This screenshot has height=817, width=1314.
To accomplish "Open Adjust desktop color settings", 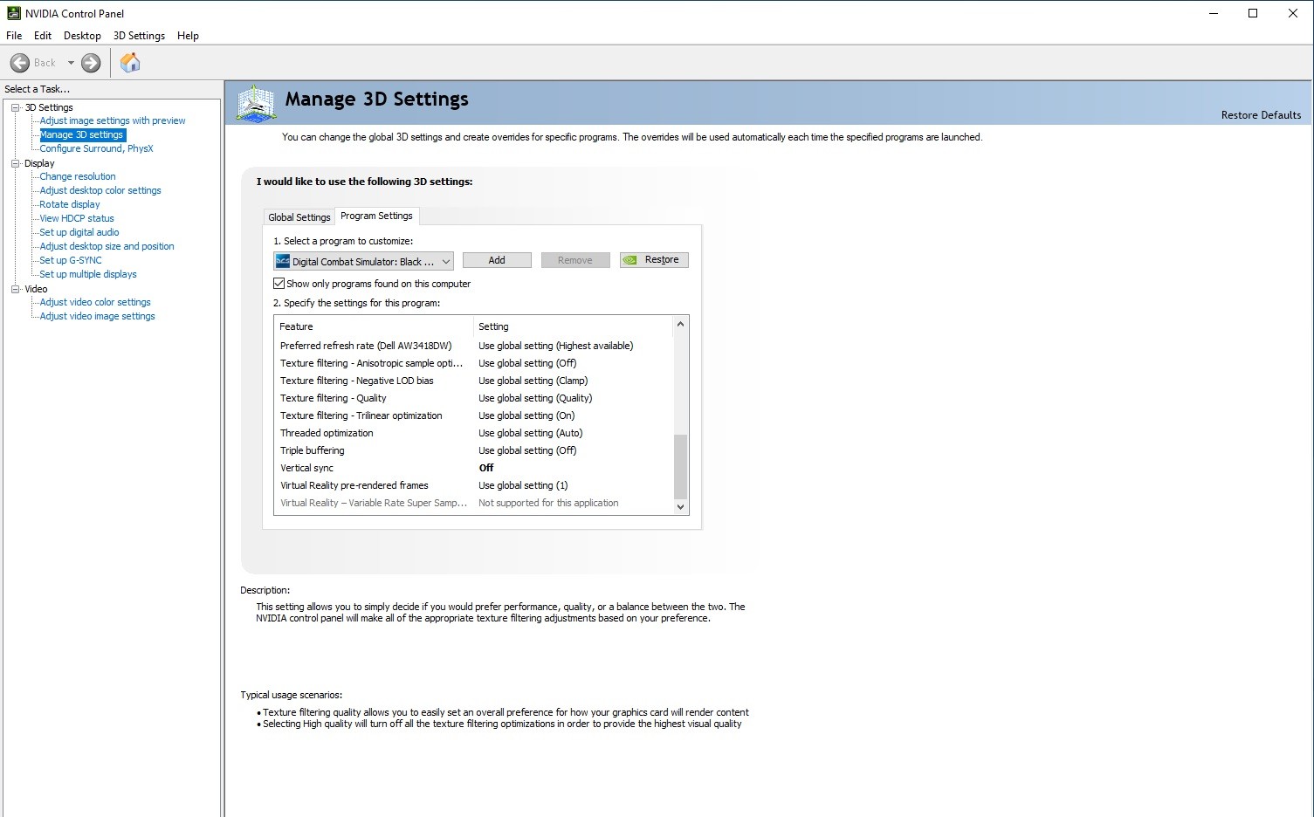I will click(x=100, y=190).
